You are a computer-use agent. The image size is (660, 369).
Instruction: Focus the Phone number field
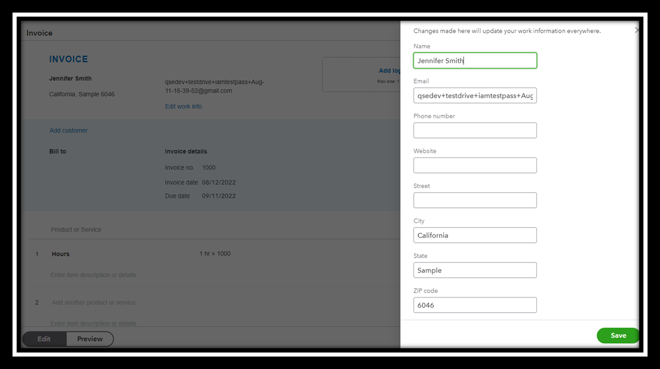[x=475, y=130]
